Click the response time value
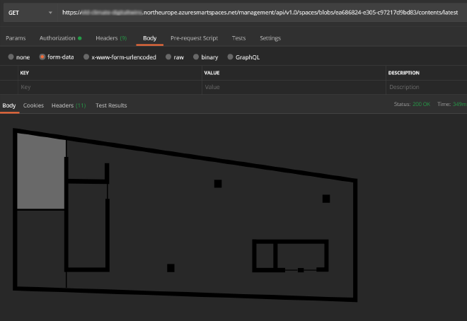The height and width of the screenshot is (321, 467). [459, 104]
